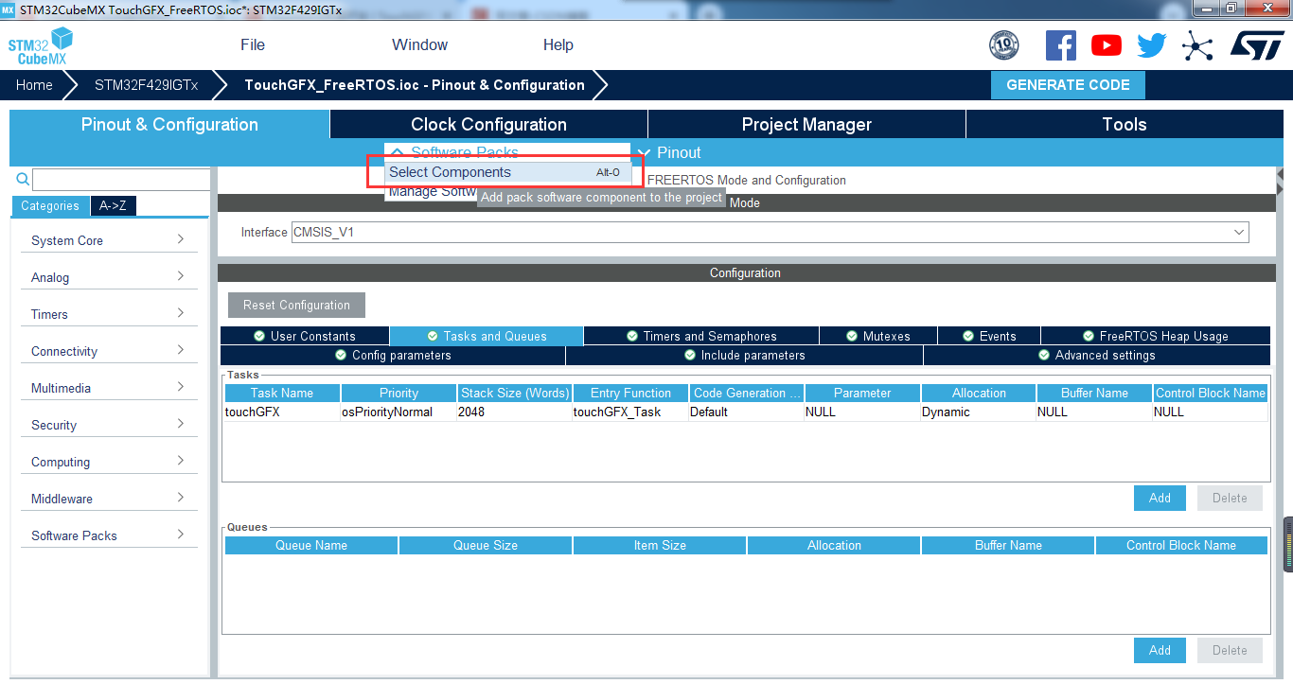Open the Facebook icon link

(1061, 45)
